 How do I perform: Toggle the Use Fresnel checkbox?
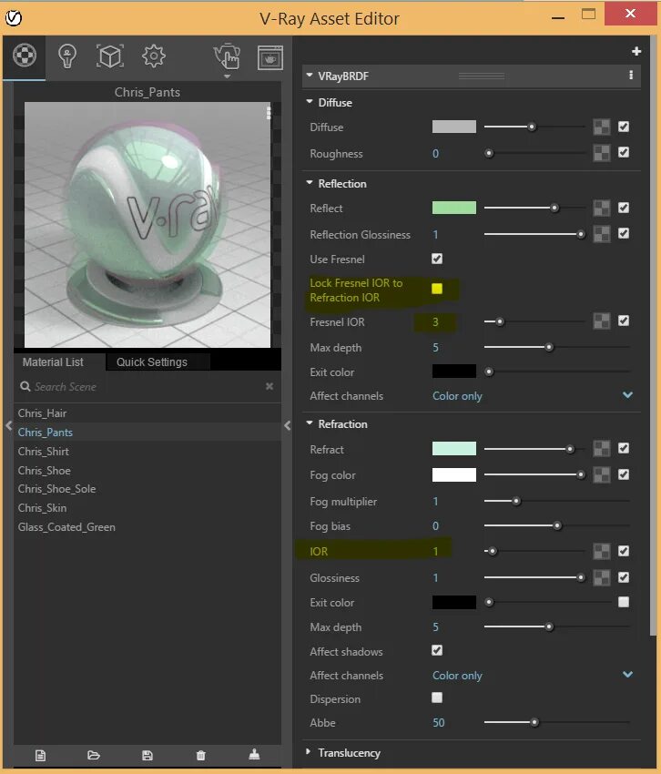(437, 259)
